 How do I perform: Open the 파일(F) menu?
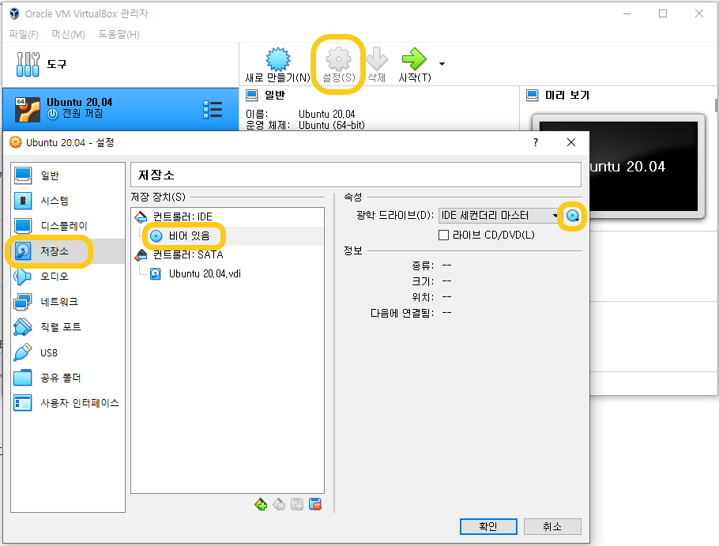24,35
